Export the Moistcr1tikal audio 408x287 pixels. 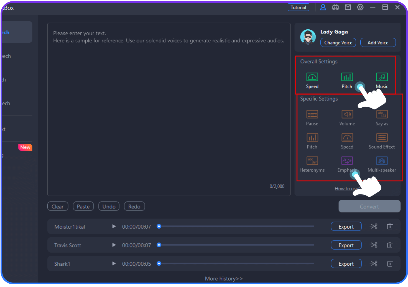pyautogui.click(x=346, y=227)
